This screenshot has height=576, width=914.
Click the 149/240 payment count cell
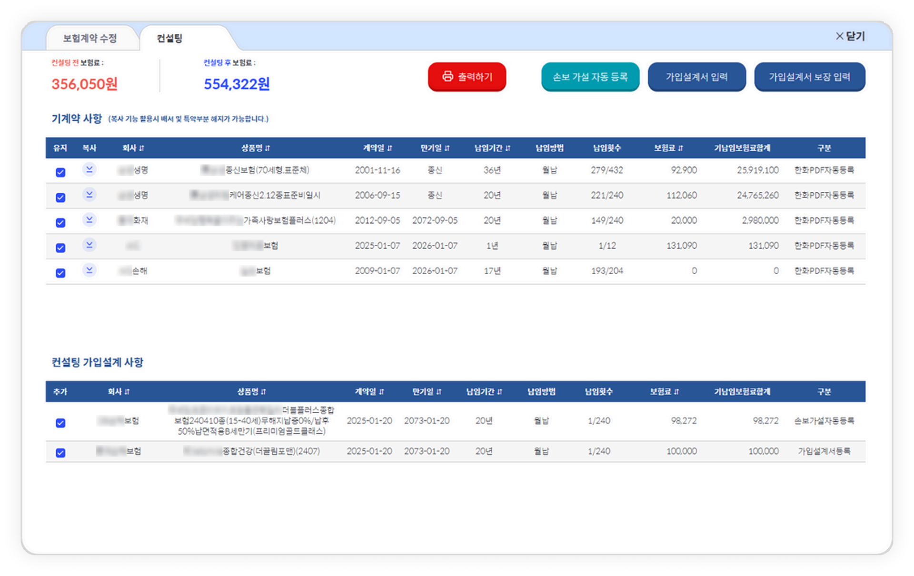[x=607, y=220]
